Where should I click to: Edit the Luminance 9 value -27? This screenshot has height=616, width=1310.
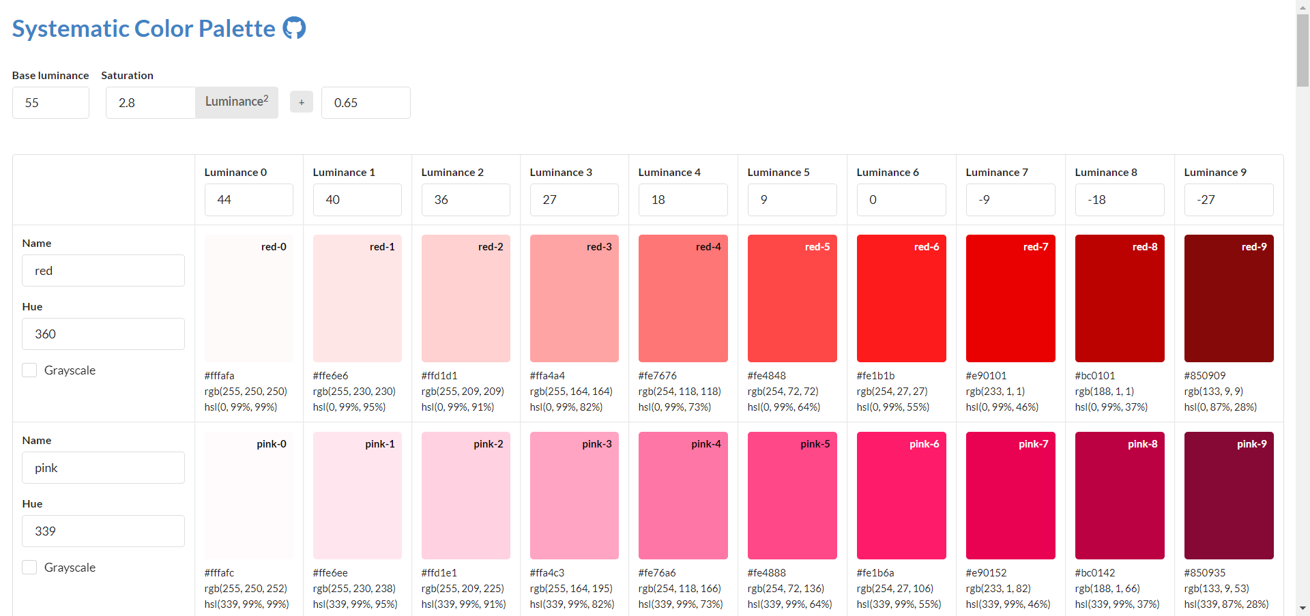click(x=1228, y=199)
